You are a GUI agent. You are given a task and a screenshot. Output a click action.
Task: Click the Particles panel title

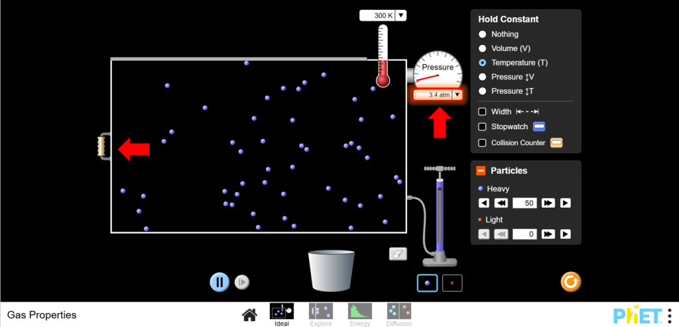click(509, 170)
